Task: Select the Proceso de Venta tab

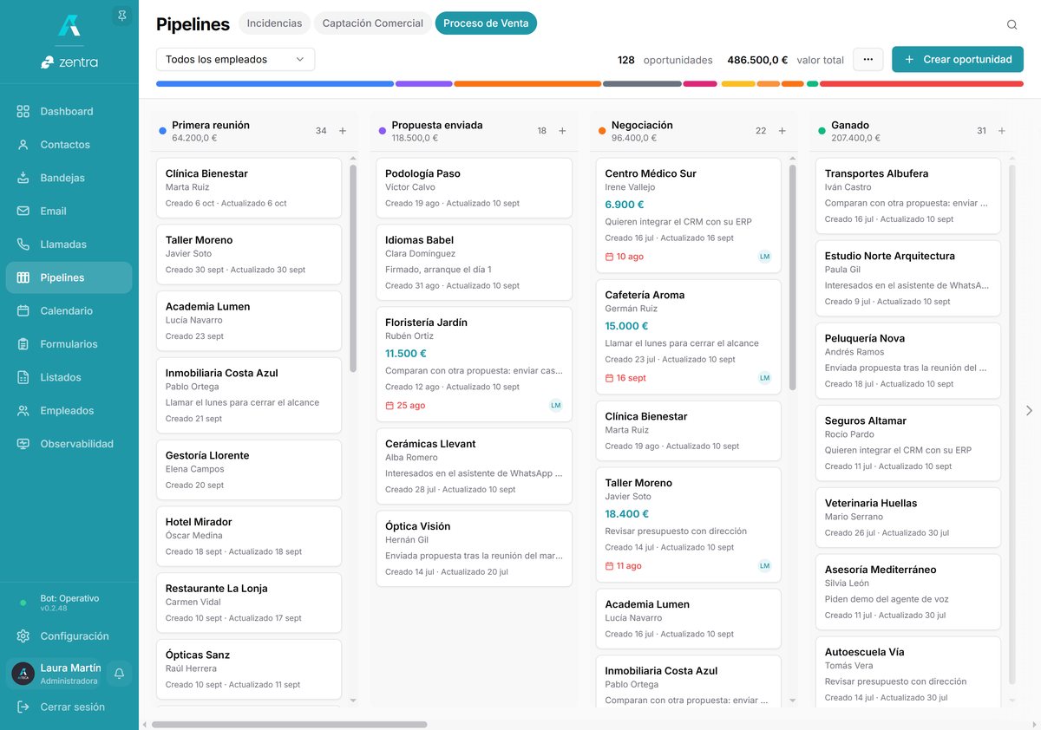Action: (x=486, y=23)
